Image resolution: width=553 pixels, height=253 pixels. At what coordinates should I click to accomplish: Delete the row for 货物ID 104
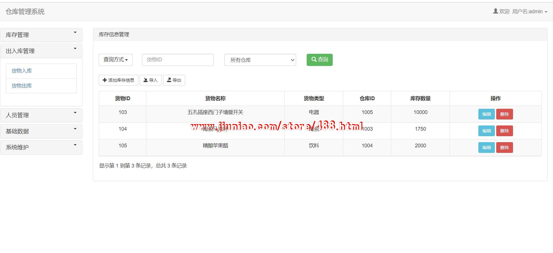pyautogui.click(x=504, y=131)
